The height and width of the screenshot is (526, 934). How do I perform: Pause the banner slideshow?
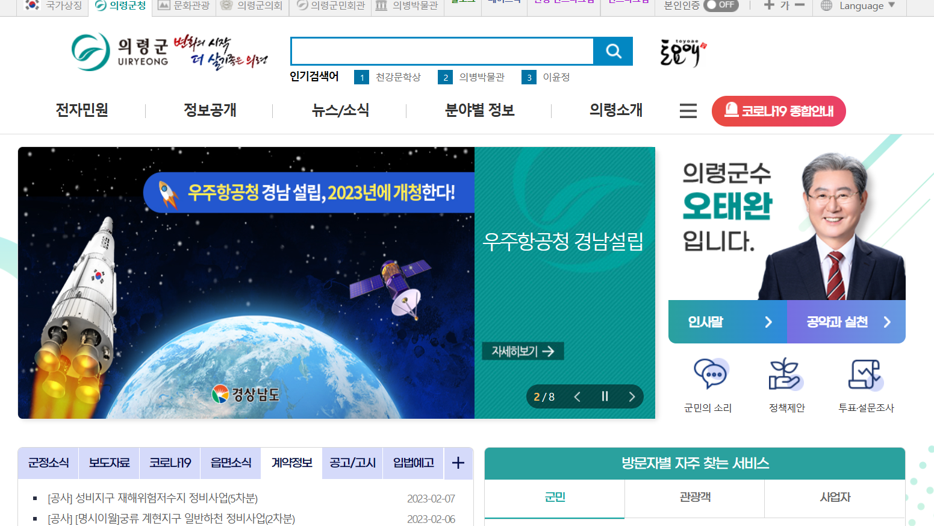click(x=605, y=396)
